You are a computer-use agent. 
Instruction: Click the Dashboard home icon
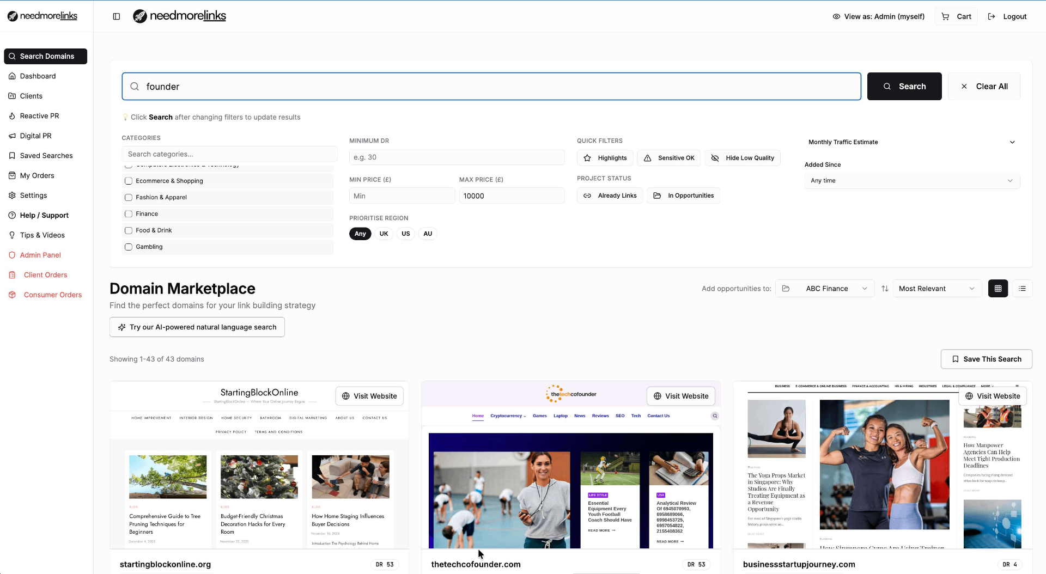(12, 76)
